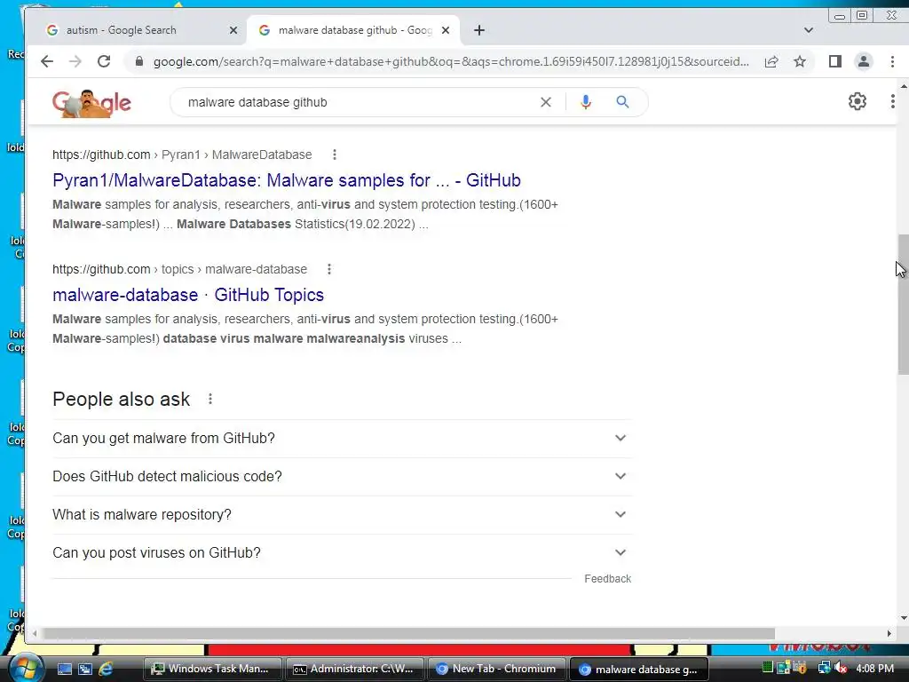Image resolution: width=909 pixels, height=682 pixels.
Task: Switch to New Tab Chromium taskbar button
Action: click(497, 669)
